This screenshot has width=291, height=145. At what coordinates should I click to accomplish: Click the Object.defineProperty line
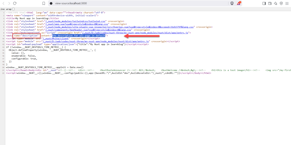pyautogui.click(x=52, y=50)
